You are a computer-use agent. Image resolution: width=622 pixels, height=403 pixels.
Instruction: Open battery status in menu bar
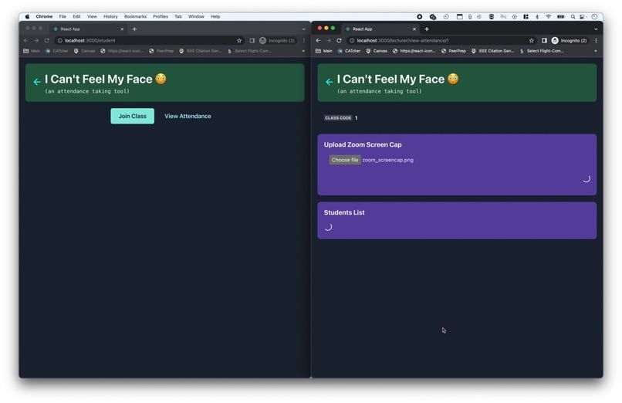[x=560, y=17]
